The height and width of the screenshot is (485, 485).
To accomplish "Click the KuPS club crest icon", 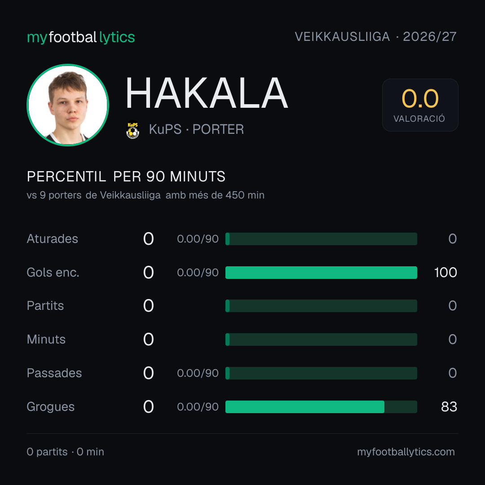I will 132,129.
